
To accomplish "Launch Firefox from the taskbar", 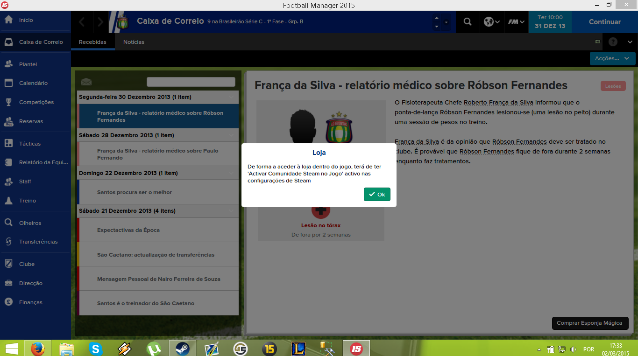I will click(38, 349).
